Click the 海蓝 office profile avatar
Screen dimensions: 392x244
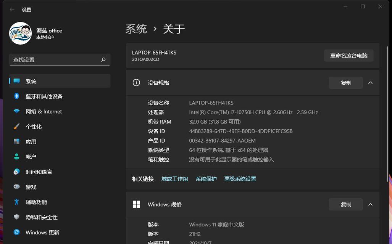point(20,33)
